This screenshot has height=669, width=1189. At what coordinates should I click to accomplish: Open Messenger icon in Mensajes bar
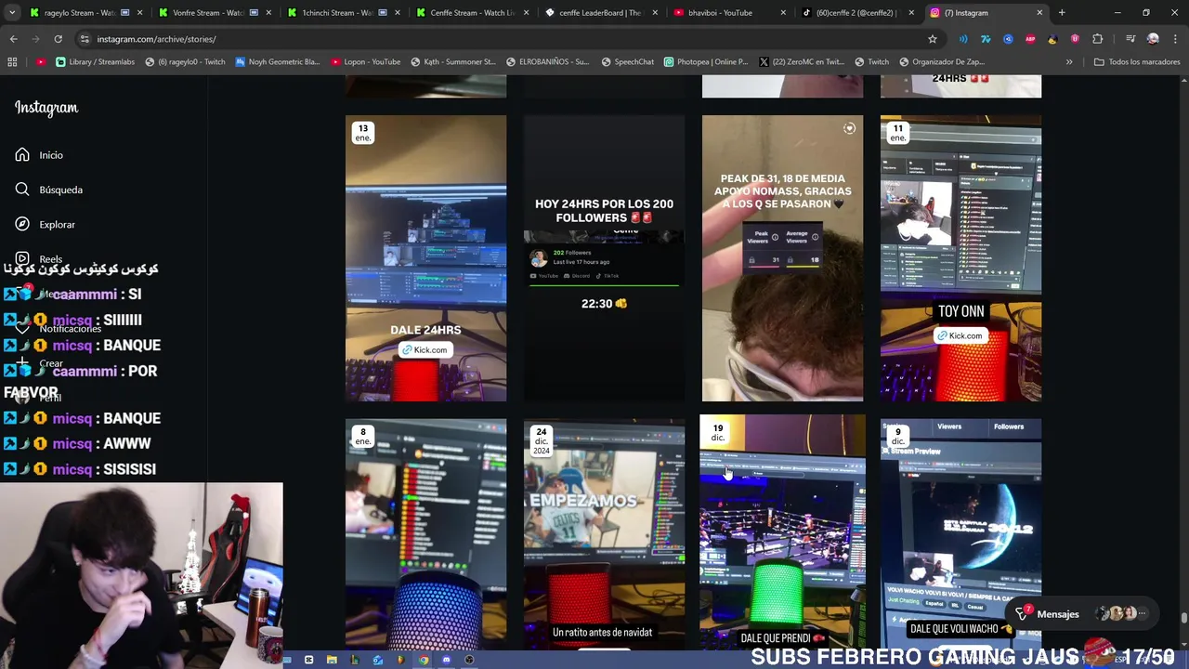[x=1022, y=613]
